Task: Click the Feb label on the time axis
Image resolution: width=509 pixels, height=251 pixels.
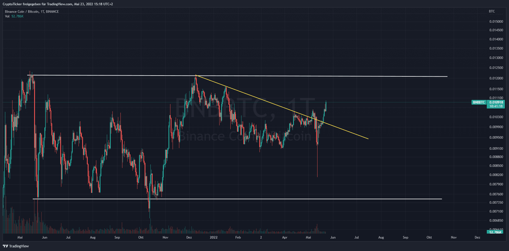Action: (238, 237)
